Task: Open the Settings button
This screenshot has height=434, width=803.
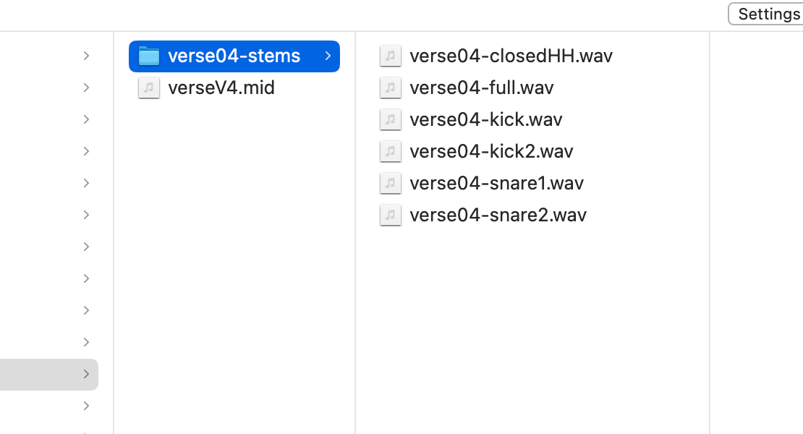Action: [768, 14]
